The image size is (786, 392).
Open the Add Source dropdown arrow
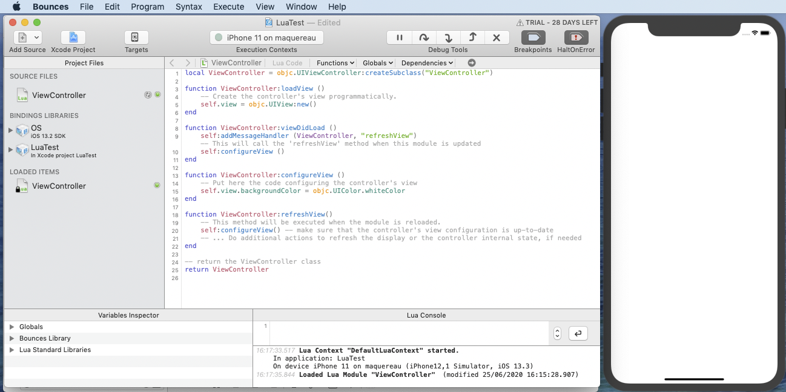(x=36, y=38)
